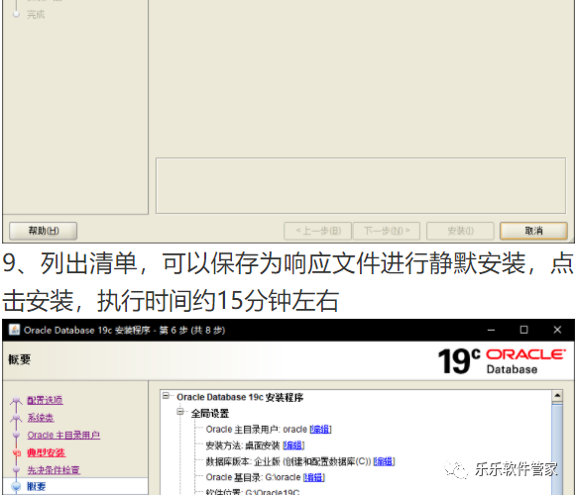Image resolution: width=576 pixels, height=495 pixels.
Task: Click the disabled 安装(I) install button
Action: tap(460, 231)
